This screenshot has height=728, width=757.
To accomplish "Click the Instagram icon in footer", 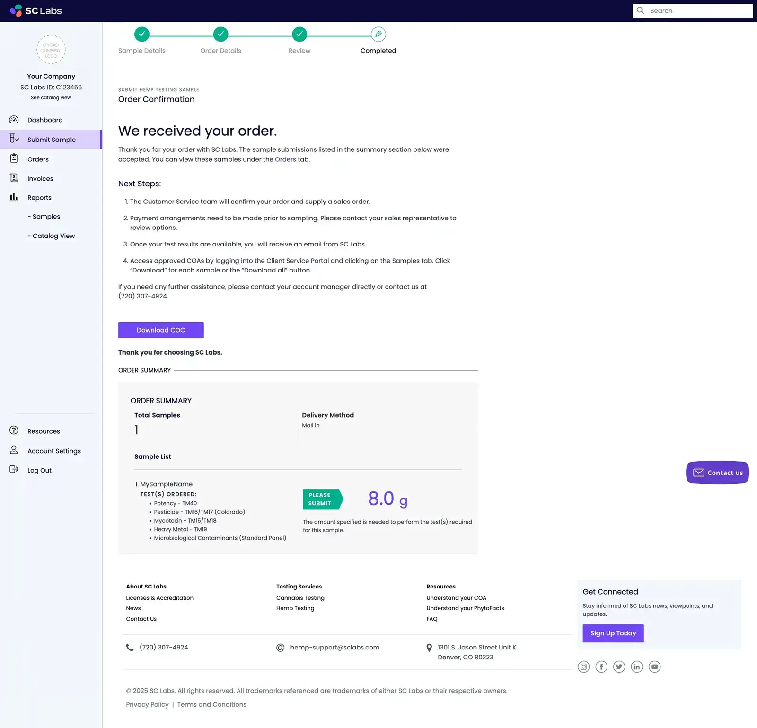I will [x=583, y=667].
